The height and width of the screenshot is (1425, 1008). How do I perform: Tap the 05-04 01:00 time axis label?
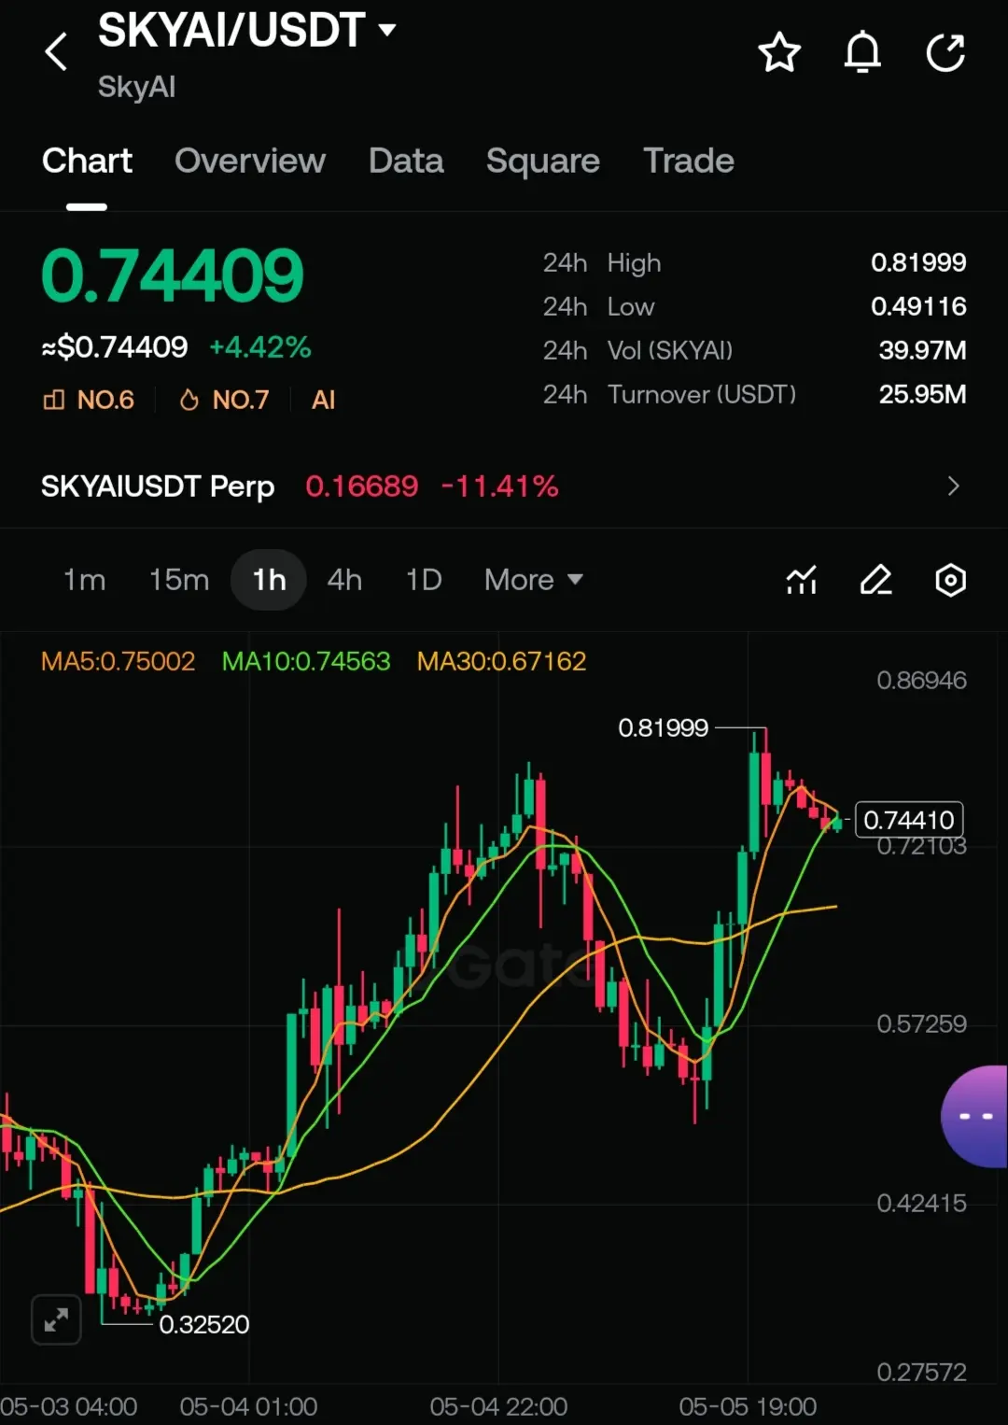(248, 1406)
